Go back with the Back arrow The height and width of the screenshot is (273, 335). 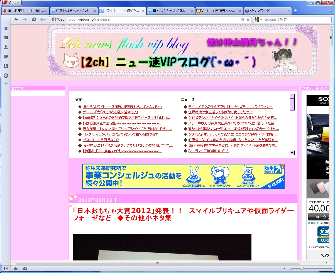(16, 19)
